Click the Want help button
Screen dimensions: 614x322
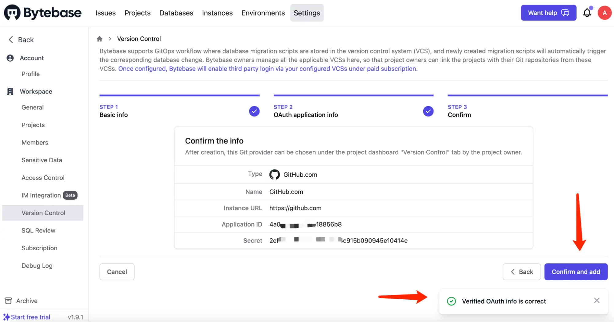coord(548,13)
